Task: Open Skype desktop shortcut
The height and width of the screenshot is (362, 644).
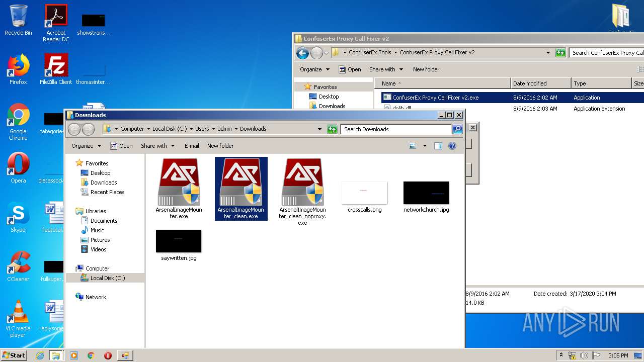Action: (18, 217)
